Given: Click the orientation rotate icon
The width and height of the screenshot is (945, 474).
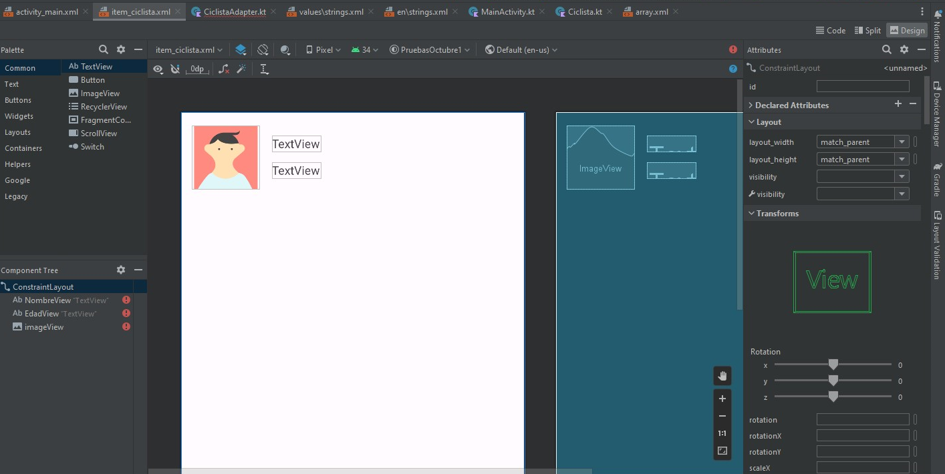Looking at the screenshot, I should coord(263,50).
